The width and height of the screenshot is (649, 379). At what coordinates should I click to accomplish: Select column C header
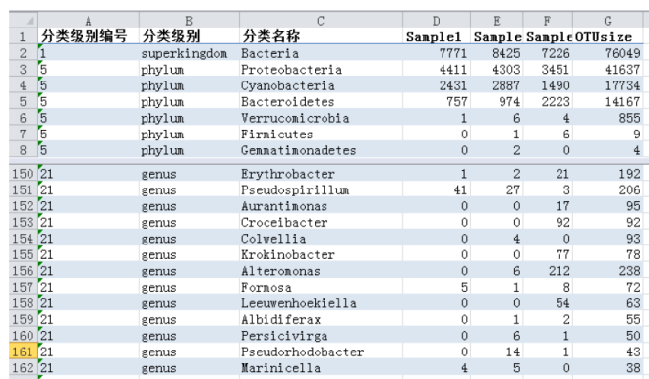[x=321, y=21]
